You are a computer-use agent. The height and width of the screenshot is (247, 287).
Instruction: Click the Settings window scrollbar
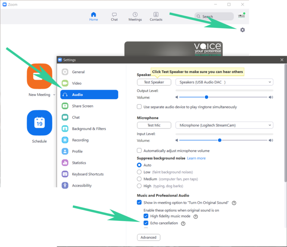coord(286,123)
